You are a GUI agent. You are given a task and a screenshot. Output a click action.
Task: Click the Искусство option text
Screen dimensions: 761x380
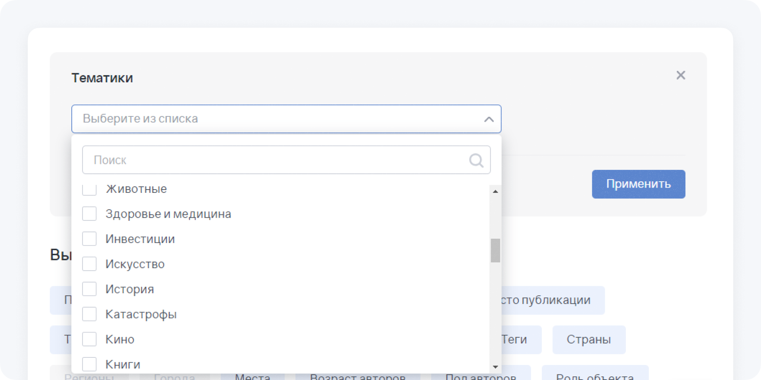pyautogui.click(x=135, y=264)
